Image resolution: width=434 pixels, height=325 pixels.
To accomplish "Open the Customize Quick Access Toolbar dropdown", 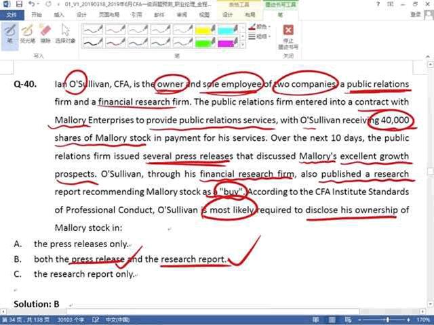I will click(58, 5).
